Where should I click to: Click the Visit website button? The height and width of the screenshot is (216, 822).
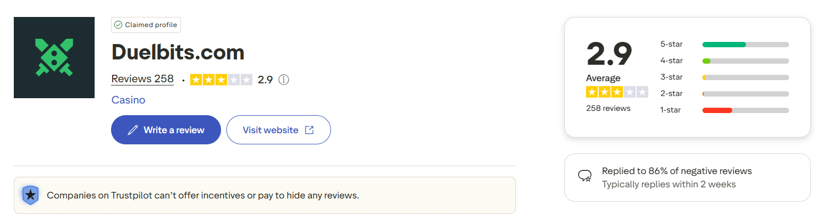tap(278, 129)
